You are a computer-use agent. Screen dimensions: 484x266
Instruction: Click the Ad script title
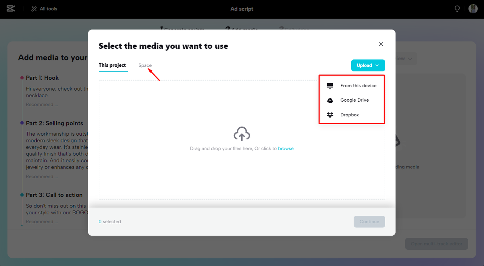coord(242,9)
